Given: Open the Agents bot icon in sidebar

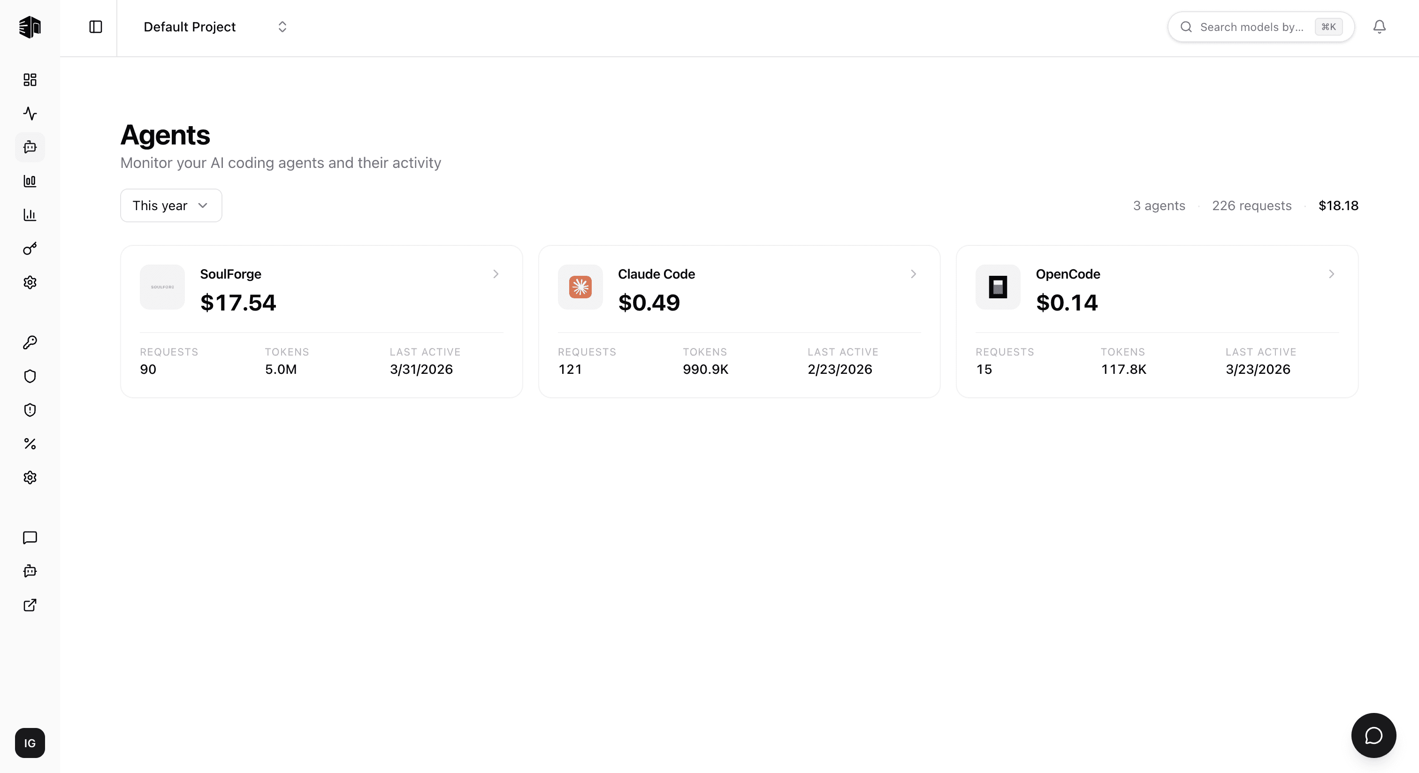Looking at the screenshot, I should click(x=30, y=147).
